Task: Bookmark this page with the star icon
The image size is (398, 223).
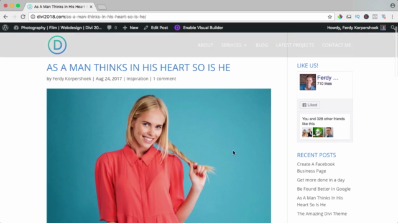Action: click(330, 17)
